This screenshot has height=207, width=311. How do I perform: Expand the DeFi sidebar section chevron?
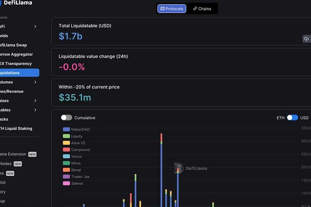point(35,27)
